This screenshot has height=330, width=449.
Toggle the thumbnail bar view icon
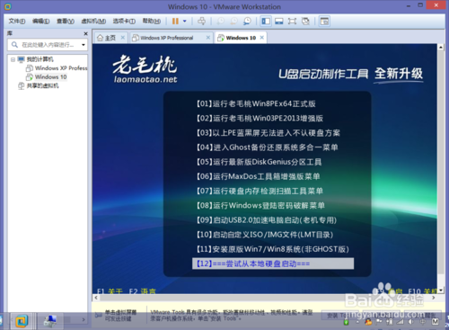(x=279, y=22)
